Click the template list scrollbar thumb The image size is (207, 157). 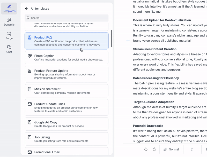pos(112,38)
